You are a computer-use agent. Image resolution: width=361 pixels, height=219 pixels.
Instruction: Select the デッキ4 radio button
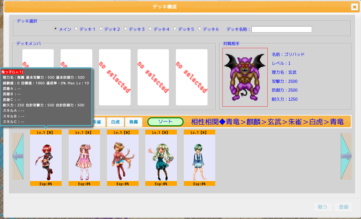[150, 29]
